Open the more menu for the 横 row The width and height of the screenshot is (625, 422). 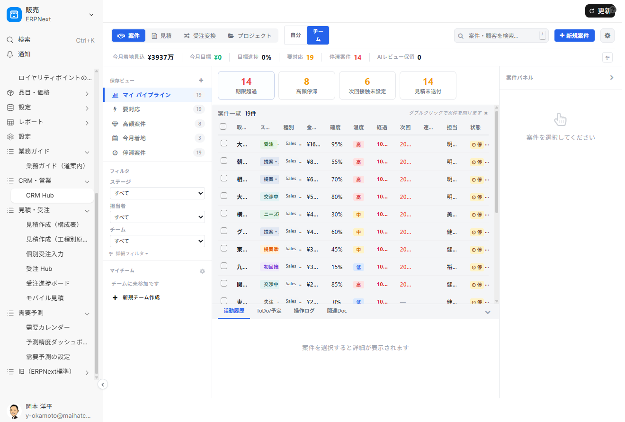click(x=487, y=215)
